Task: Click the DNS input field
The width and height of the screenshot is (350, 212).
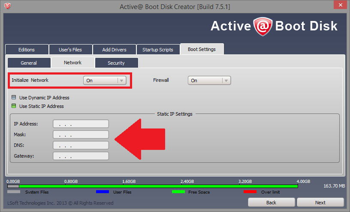Action: 81,145
